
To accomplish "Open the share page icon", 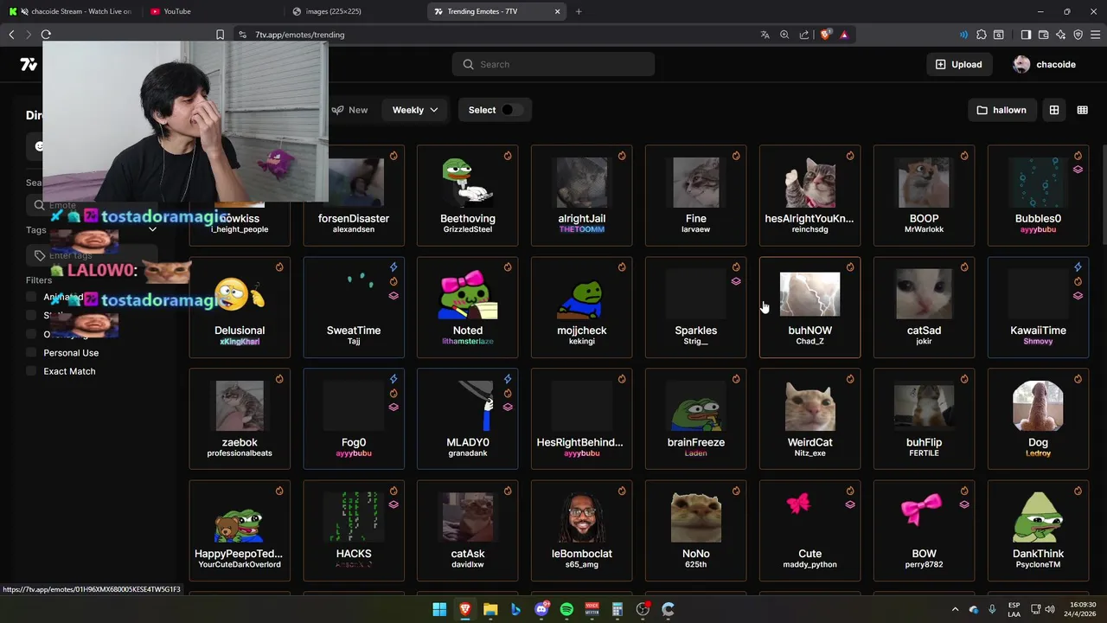I will click(x=804, y=35).
